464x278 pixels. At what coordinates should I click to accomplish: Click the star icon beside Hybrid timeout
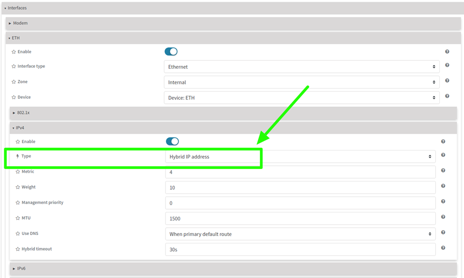coord(18,249)
